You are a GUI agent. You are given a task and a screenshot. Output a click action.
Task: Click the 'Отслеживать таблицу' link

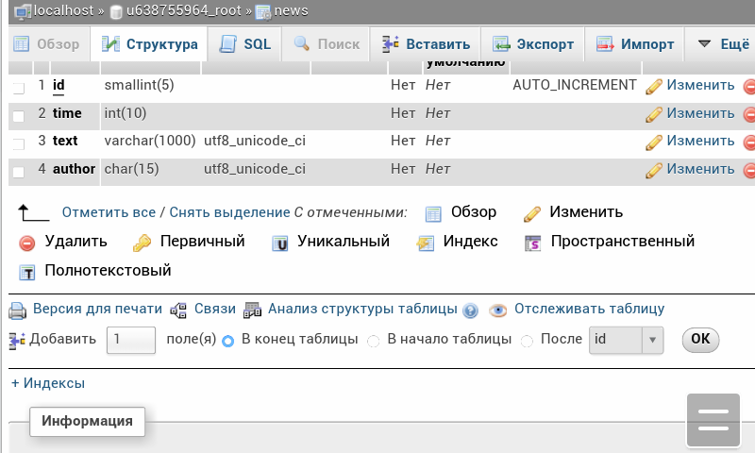(589, 309)
